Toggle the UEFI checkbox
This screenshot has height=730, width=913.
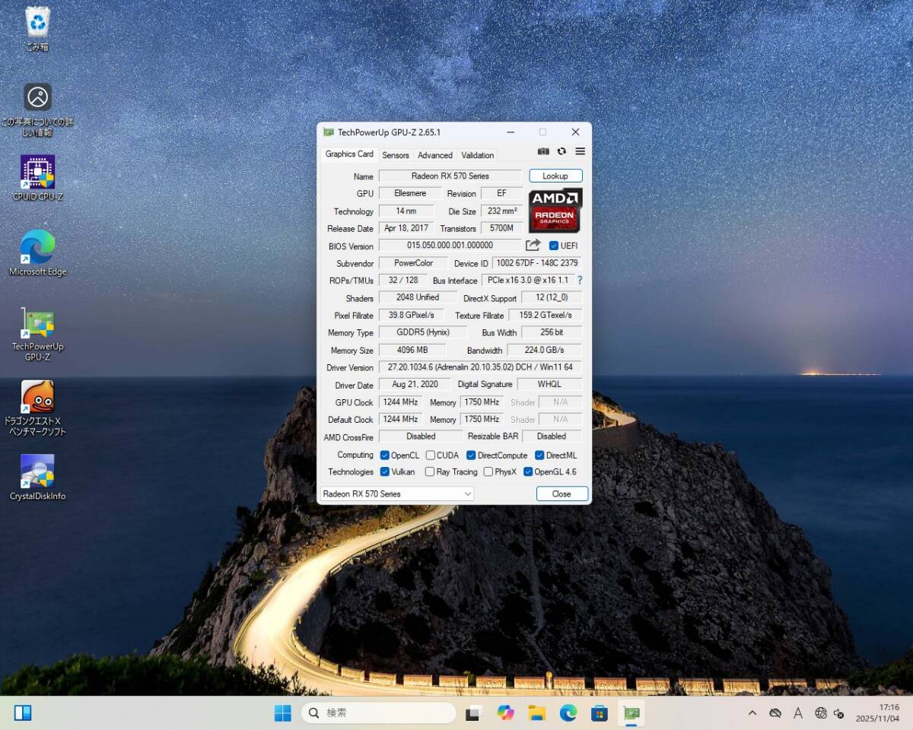[554, 246]
